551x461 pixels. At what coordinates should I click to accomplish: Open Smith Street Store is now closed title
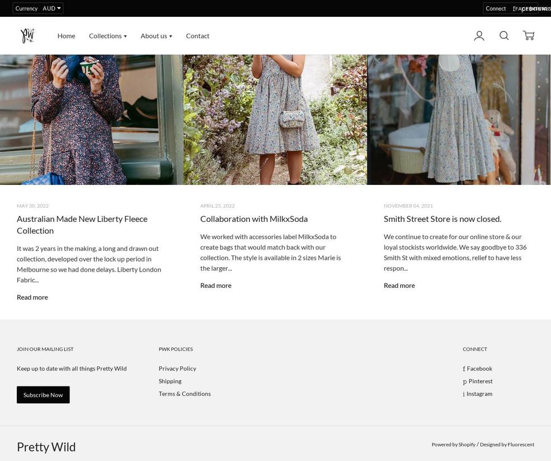point(442,219)
